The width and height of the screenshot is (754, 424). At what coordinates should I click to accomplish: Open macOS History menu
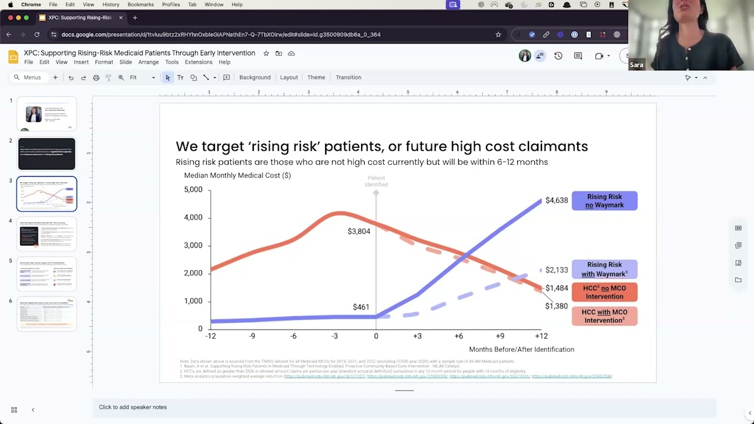pos(111,5)
